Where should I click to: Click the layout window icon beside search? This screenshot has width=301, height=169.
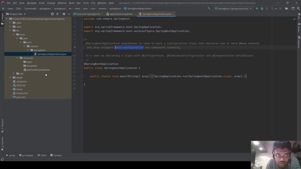pyautogui.click(x=293, y=8)
